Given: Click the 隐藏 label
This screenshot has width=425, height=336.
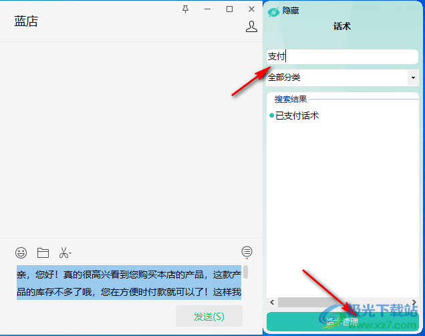Looking at the screenshot, I should 291,11.
